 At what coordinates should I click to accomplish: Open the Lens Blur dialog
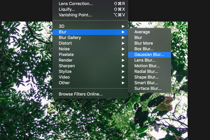point(149,60)
